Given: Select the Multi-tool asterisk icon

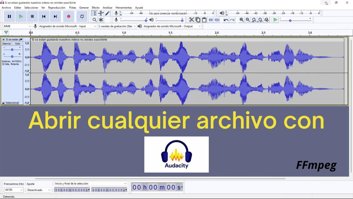Looking at the screenshot, I should coord(101,20).
